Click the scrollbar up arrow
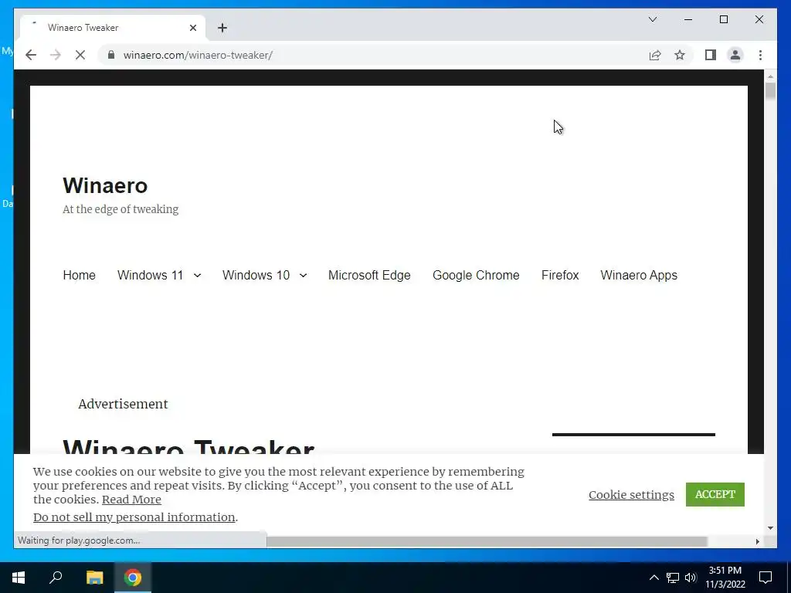This screenshot has height=593, width=791. tap(770, 76)
